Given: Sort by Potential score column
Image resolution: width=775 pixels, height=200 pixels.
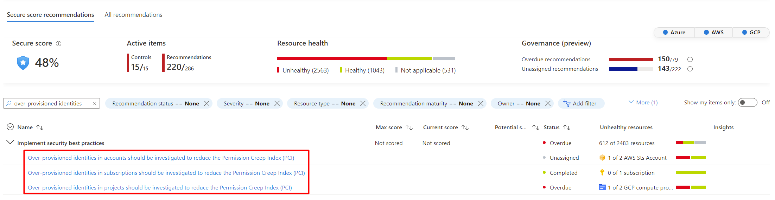Looking at the screenshot, I should [536, 127].
